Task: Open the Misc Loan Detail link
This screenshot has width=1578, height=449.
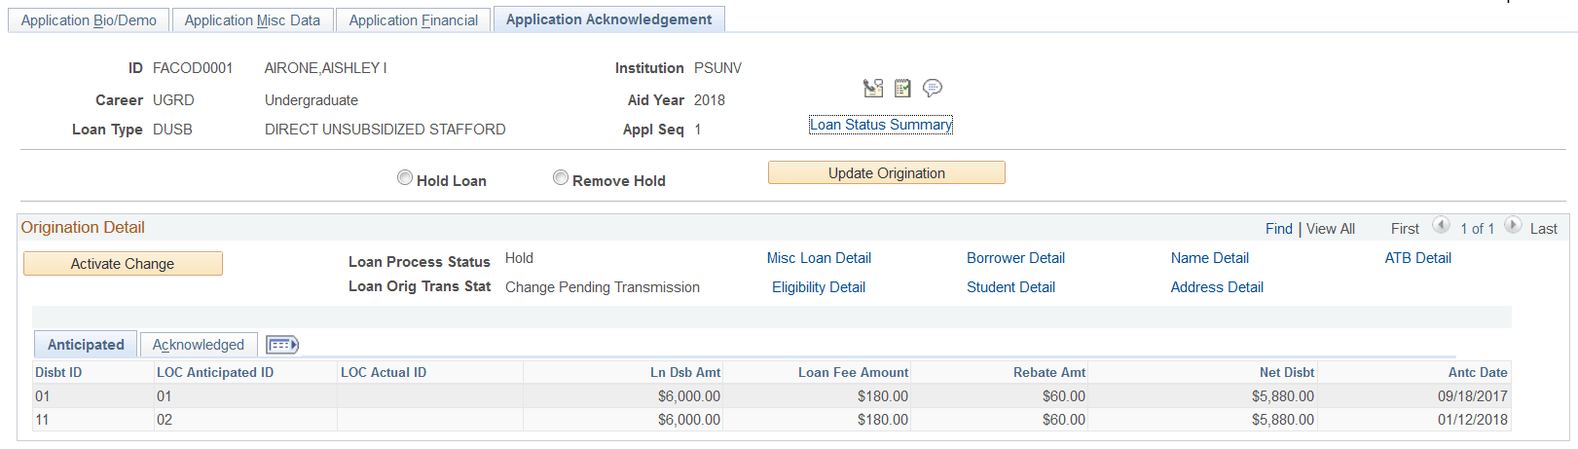Action: point(819,258)
